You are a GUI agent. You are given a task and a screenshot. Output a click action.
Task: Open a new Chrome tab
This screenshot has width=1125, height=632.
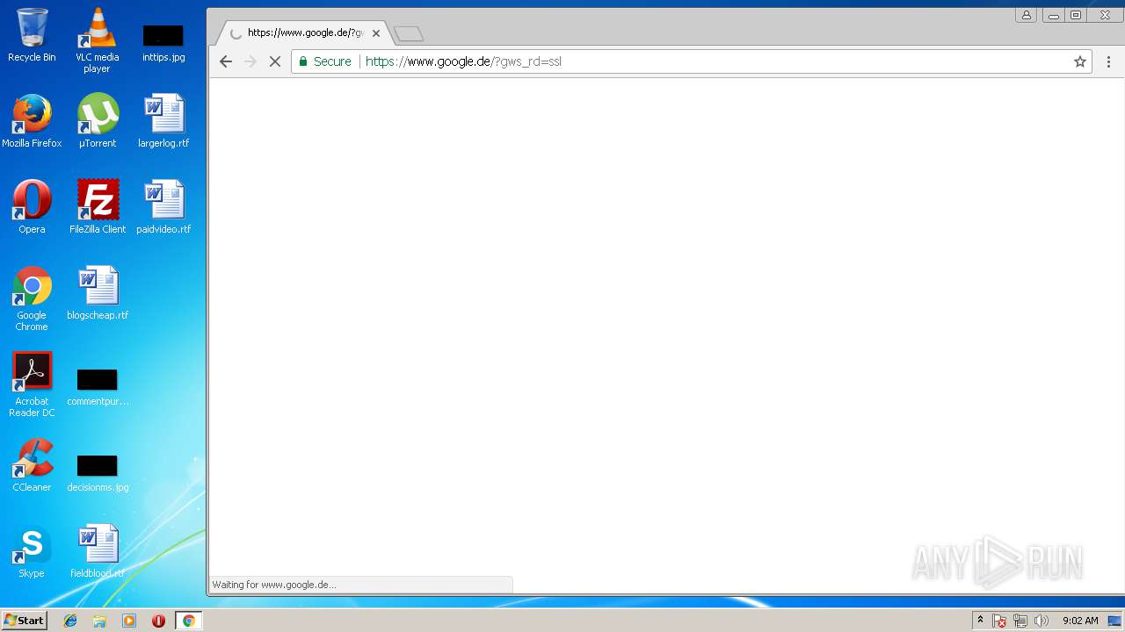[409, 34]
